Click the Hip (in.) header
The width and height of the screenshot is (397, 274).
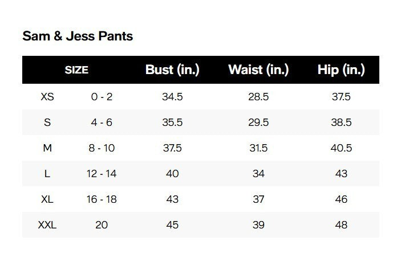point(341,69)
